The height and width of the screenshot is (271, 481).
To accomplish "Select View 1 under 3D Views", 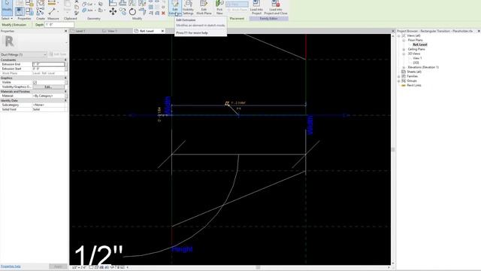I will (417, 58).
